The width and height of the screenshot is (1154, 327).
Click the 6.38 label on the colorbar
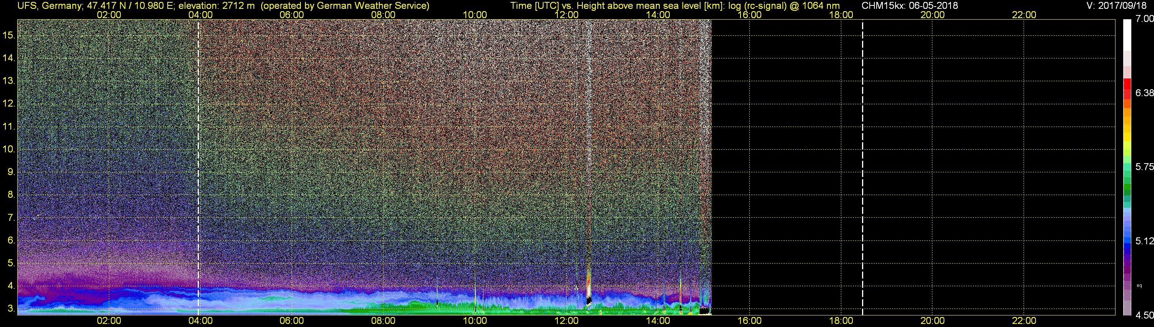tap(1145, 93)
